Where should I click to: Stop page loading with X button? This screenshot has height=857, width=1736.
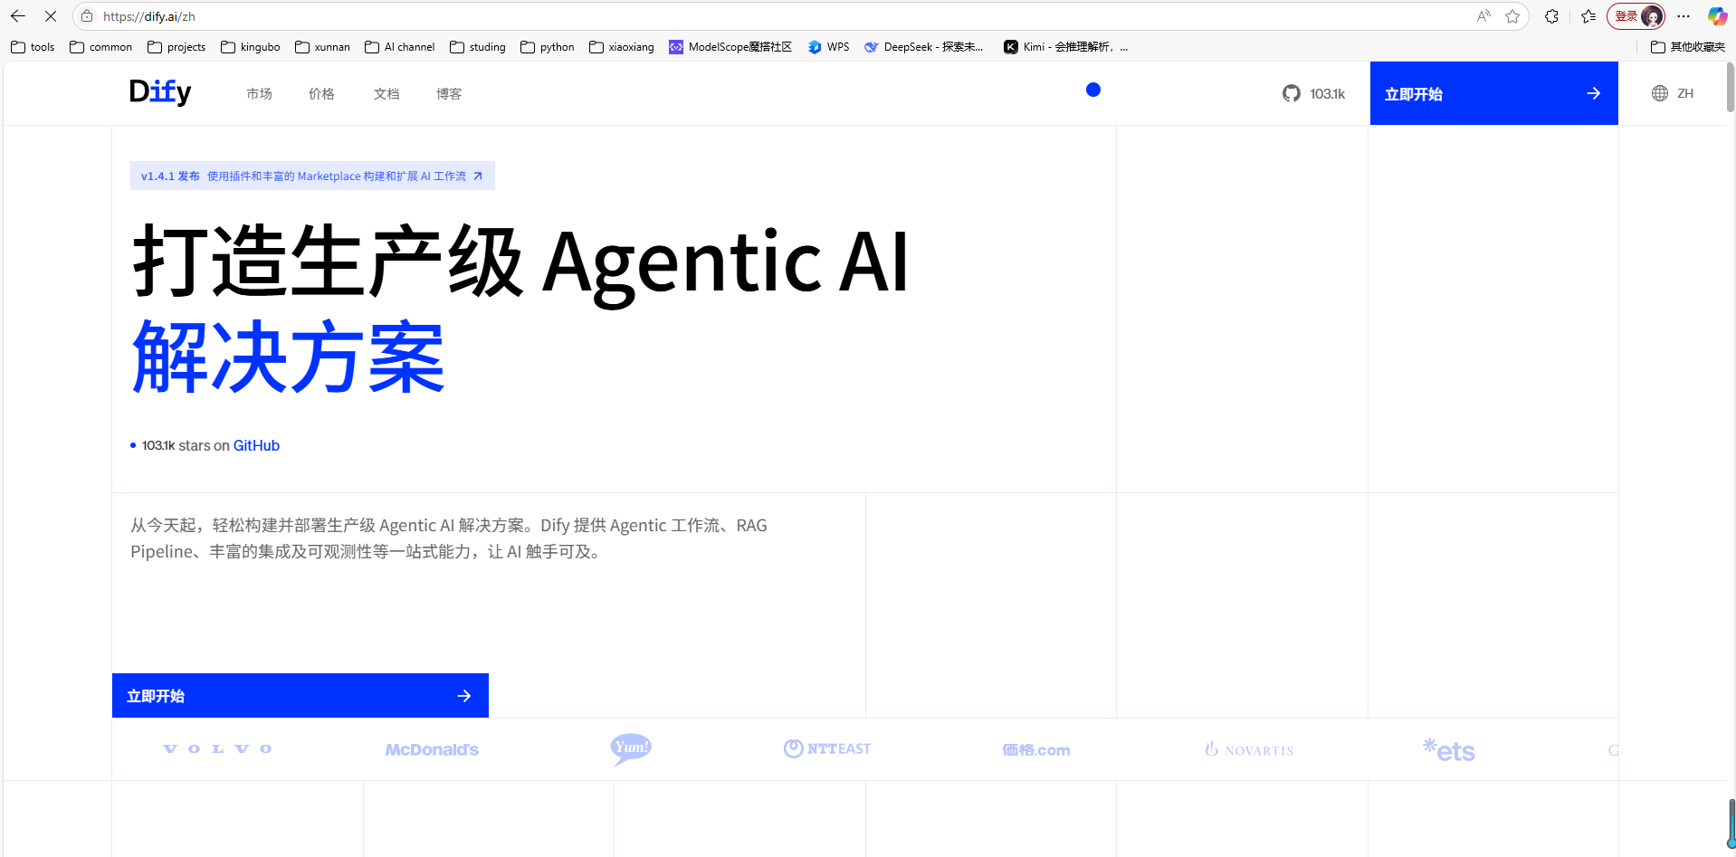(x=51, y=16)
